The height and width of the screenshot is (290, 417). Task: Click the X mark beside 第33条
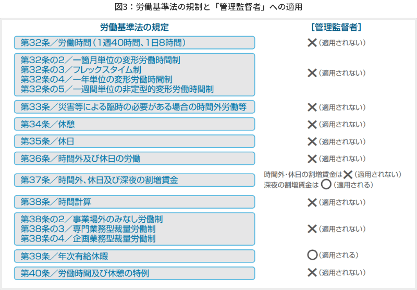pos(312,107)
